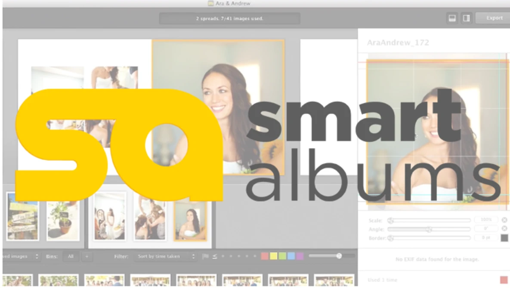Select the fifth rating dot in filter
Image resolution: width=510 pixels, height=288 pixels.
click(x=255, y=256)
